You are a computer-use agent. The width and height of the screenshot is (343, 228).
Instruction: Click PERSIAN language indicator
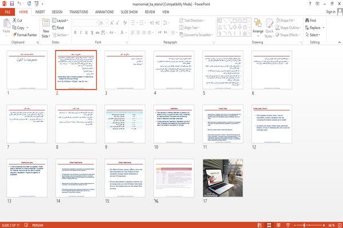38,225
